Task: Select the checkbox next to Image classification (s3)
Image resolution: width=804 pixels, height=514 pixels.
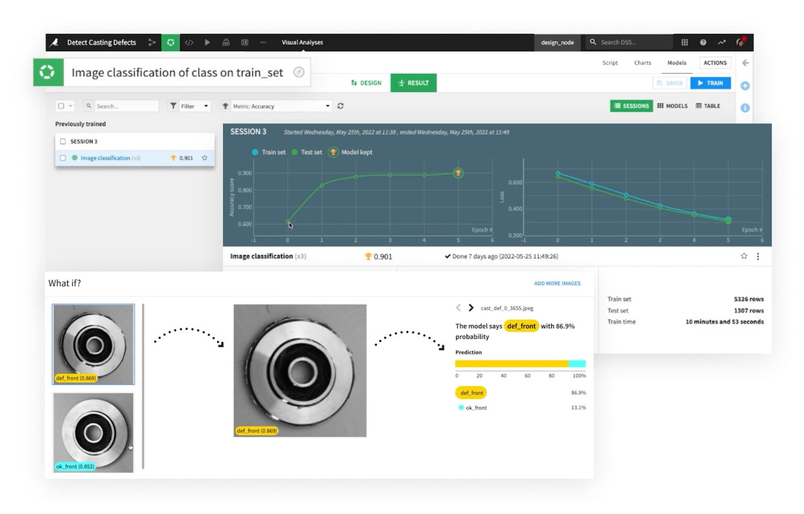Action: tap(63, 158)
